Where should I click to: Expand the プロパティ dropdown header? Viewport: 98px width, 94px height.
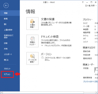[x=88, y=20]
